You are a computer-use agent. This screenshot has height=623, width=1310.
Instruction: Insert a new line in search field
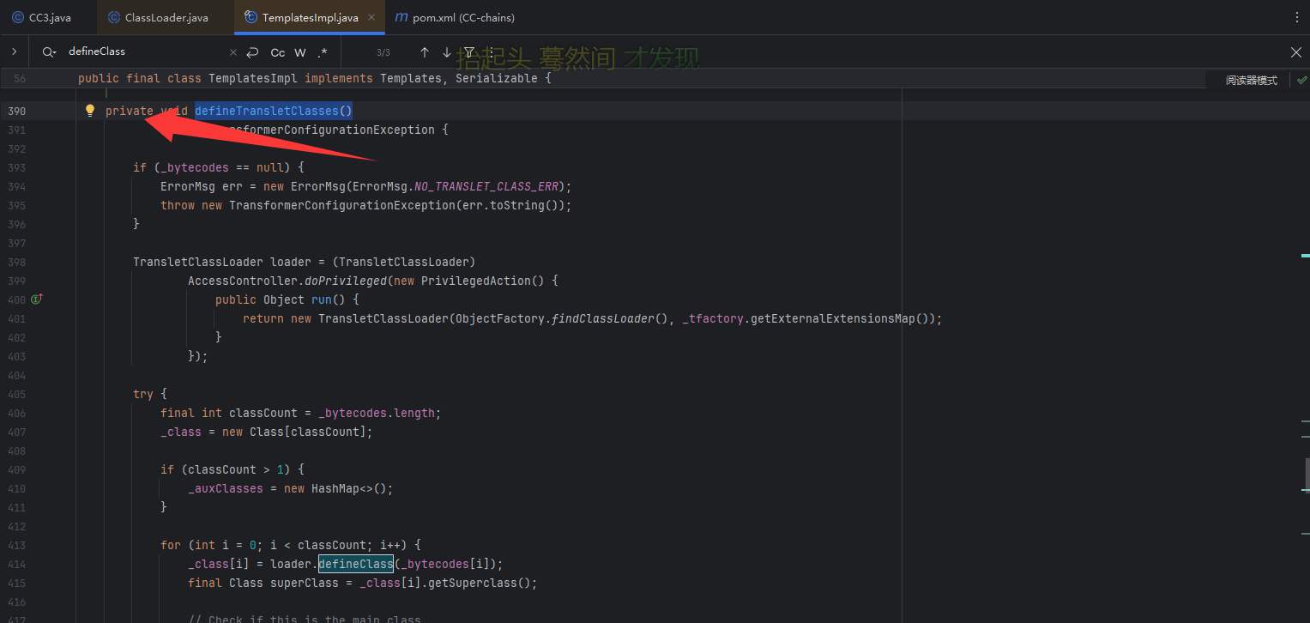(x=252, y=52)
